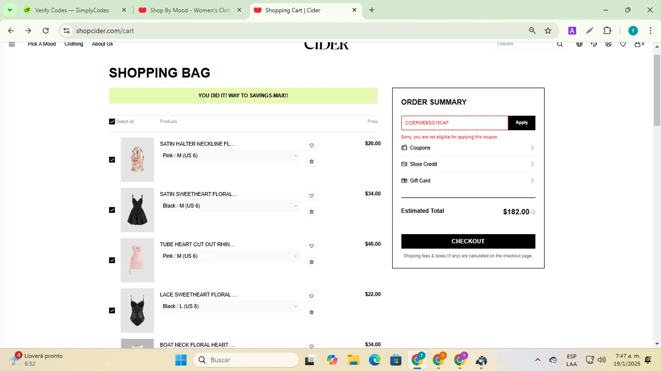Viewport: 661px width, 371px height.
Task: Open the Satin Sweetheart Floral product title
Action: (x=198, y=194)
